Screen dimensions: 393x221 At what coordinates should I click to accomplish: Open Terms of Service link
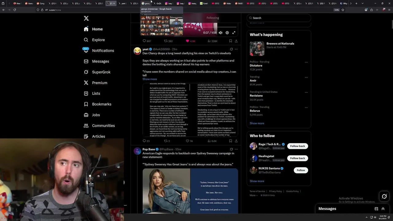257,191
